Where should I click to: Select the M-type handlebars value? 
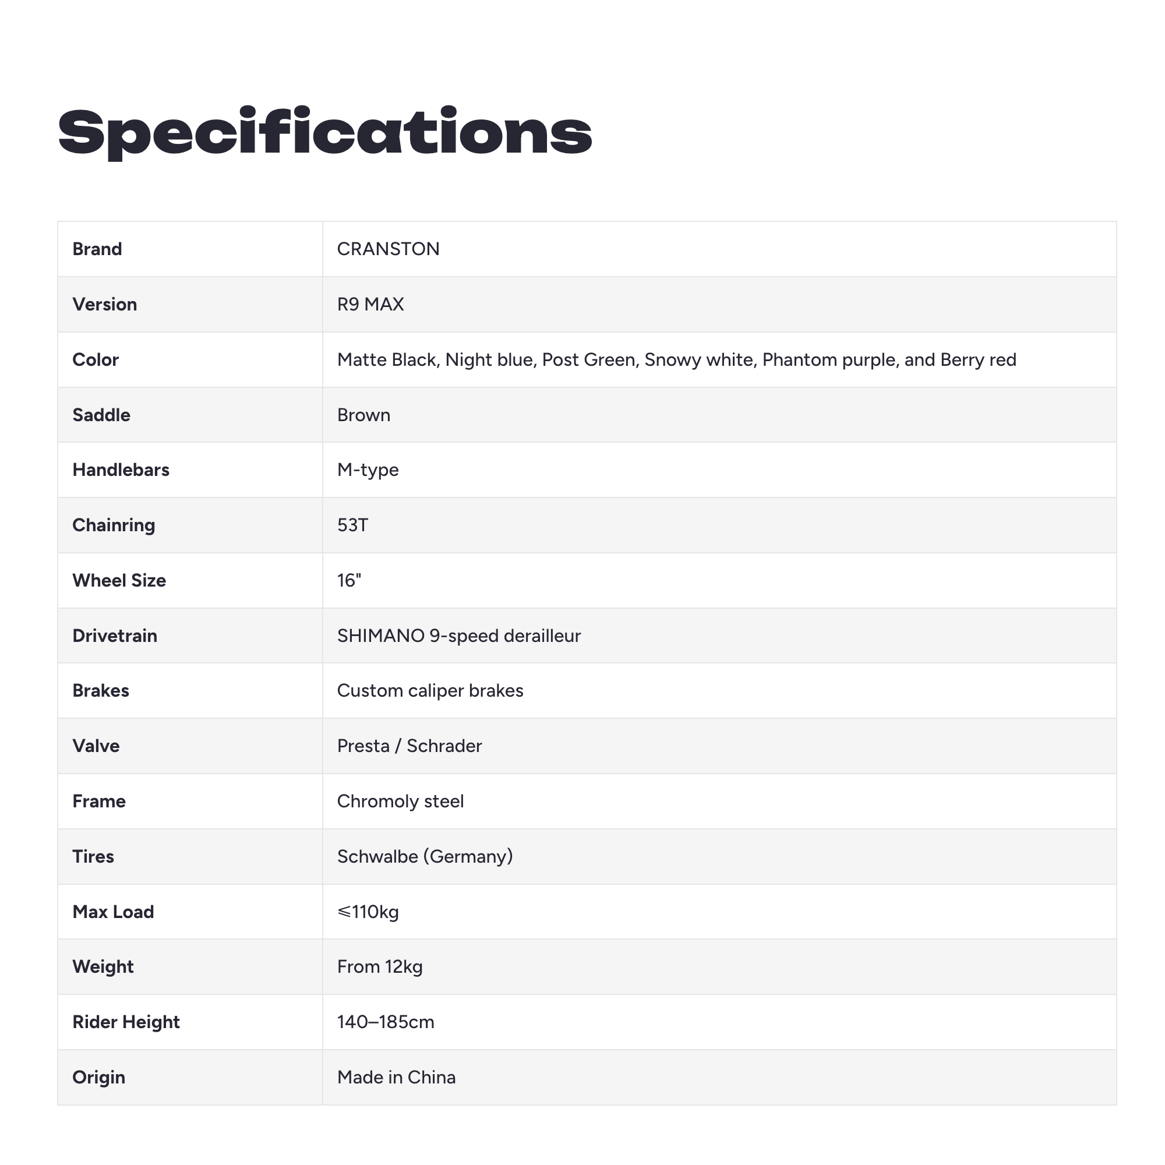coord(368,470)
